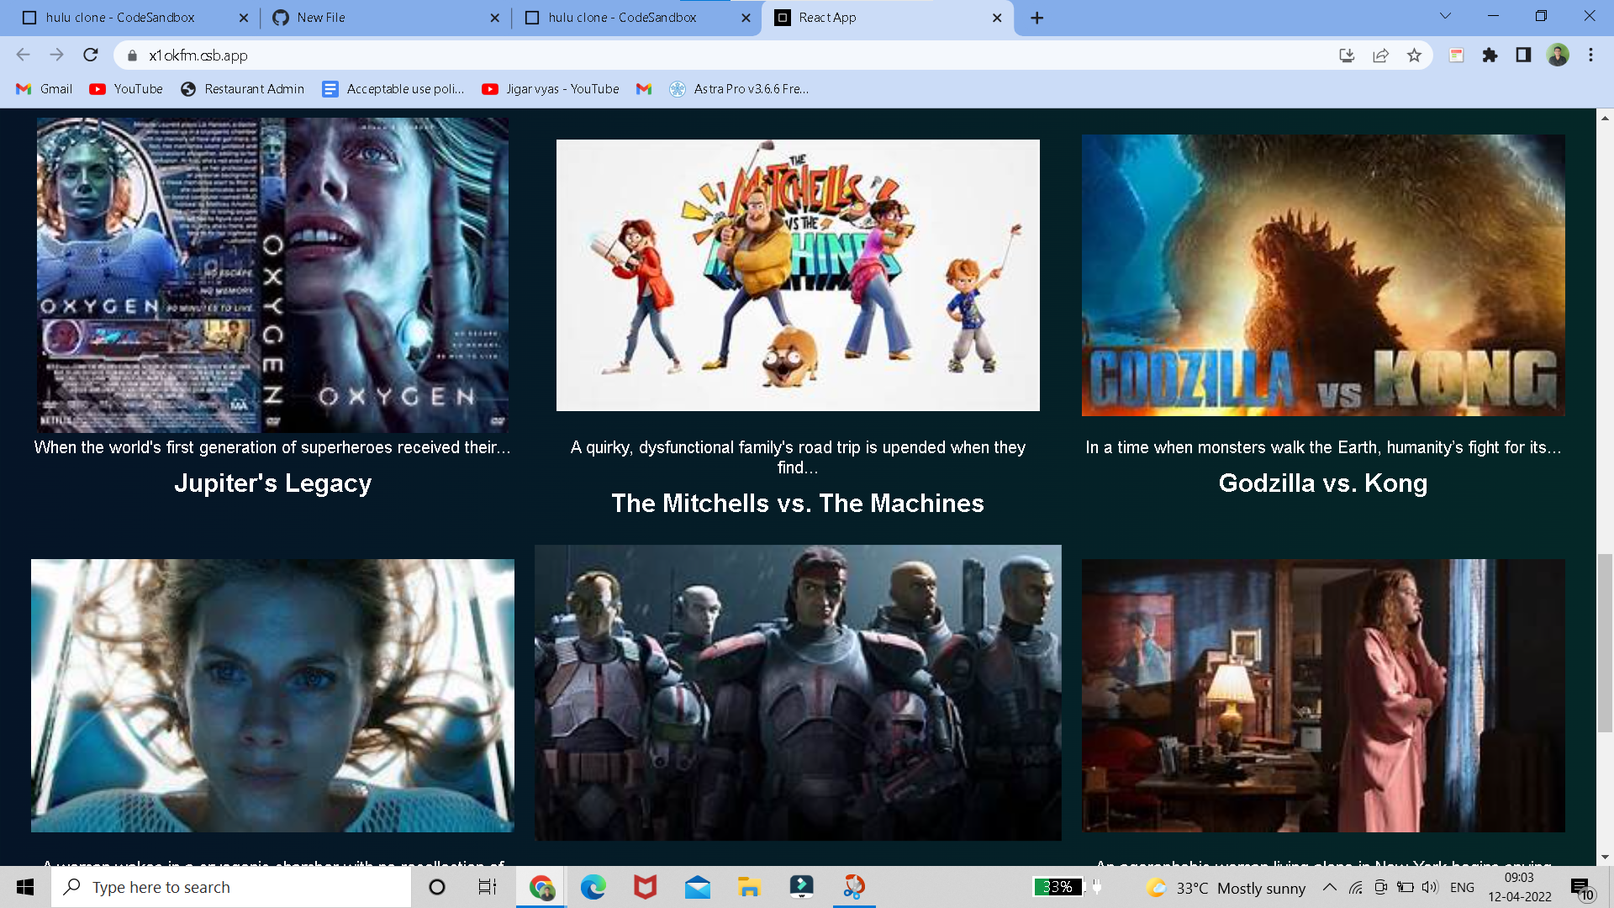Expand hidden system tray icons
Viewport: 1614px width, 908px height.
click(x=1330, y=887)
